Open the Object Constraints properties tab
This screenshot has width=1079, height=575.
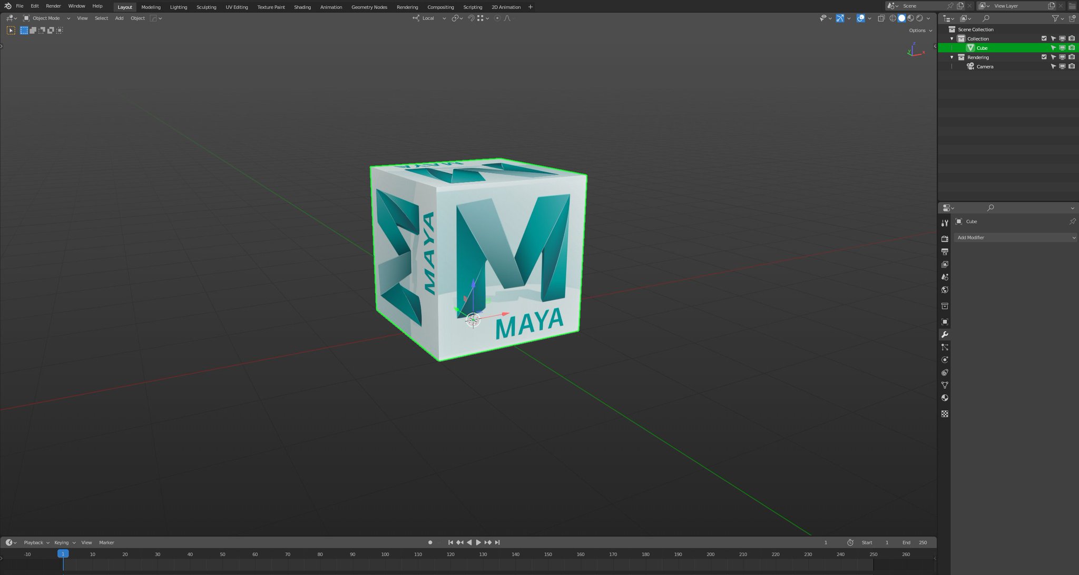[945, 373]
